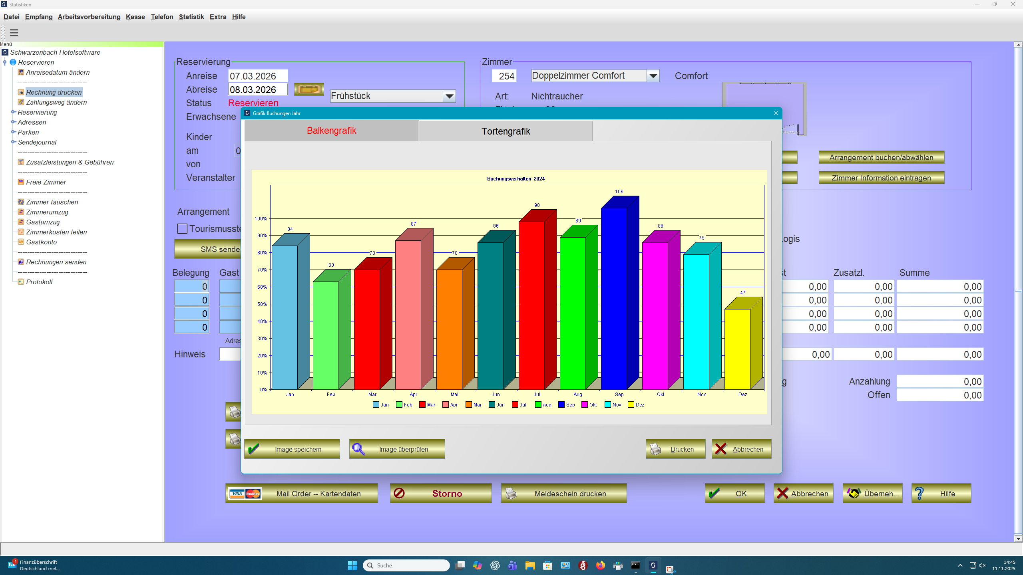Click the magnifier icon on Image überprüfen

coord(359,448)
